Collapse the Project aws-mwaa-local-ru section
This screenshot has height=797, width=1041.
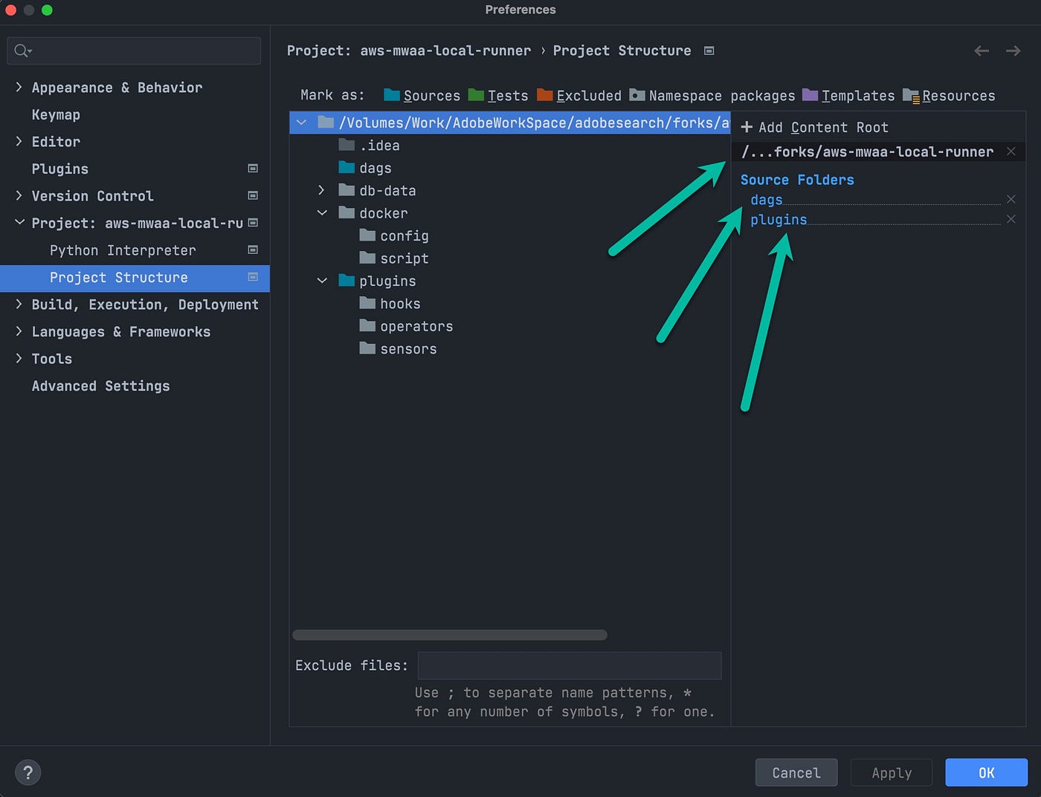pos(19,222)
